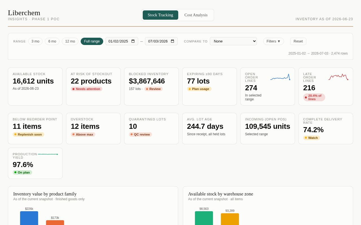Click the Needs attention badge

(x=86, y=89)
